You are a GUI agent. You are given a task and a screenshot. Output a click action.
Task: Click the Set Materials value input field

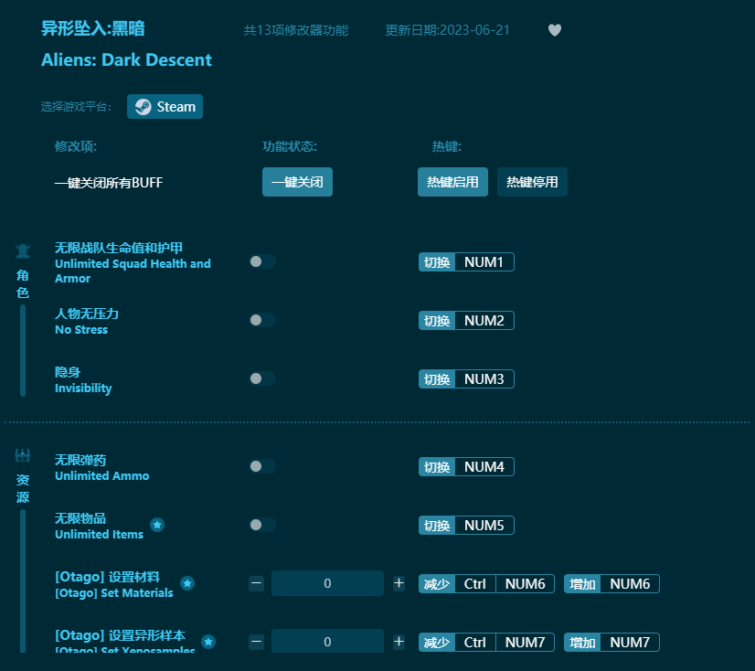point(327,583)
